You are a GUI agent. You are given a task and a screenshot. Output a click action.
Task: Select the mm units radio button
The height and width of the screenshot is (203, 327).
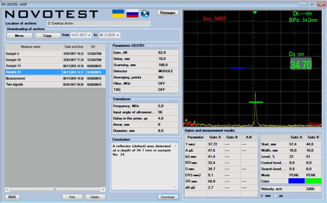(x=262, y=196)
